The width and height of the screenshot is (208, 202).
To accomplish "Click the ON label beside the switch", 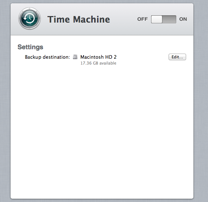I will (183, 19).
